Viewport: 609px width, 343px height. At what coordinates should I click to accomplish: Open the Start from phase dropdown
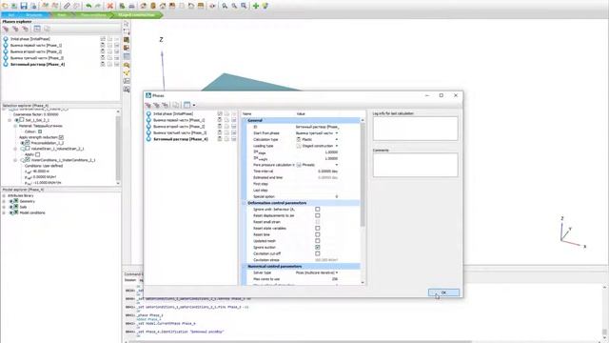336,133
